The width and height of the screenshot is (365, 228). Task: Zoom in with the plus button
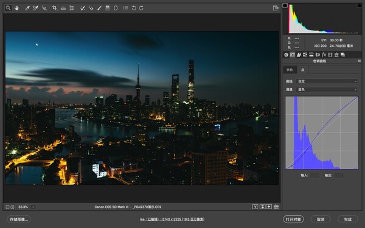(12, 207)
